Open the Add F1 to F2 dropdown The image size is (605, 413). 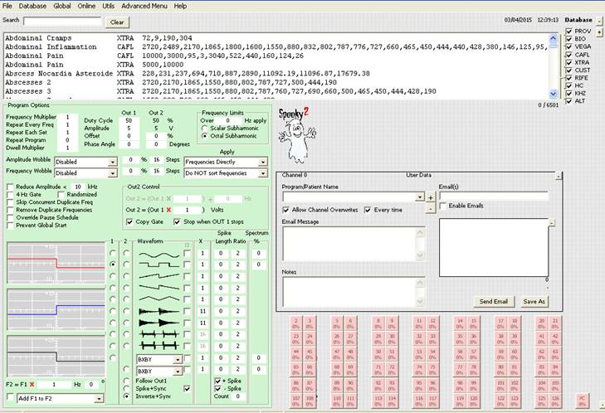[x=99, y=399]
